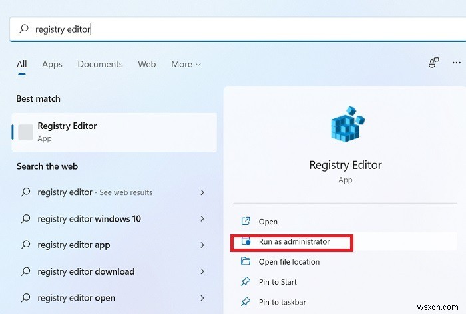Viewport: 466px width, 314px height.
Task: Click the search magnifier icon in search box
Action: click(24, 29)
